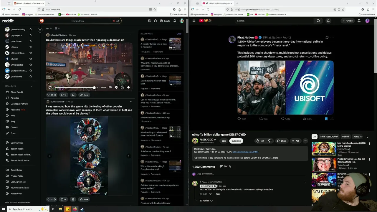Show next image in Kliff gallery
Viewport: 377px width, 212px height.
129,156
